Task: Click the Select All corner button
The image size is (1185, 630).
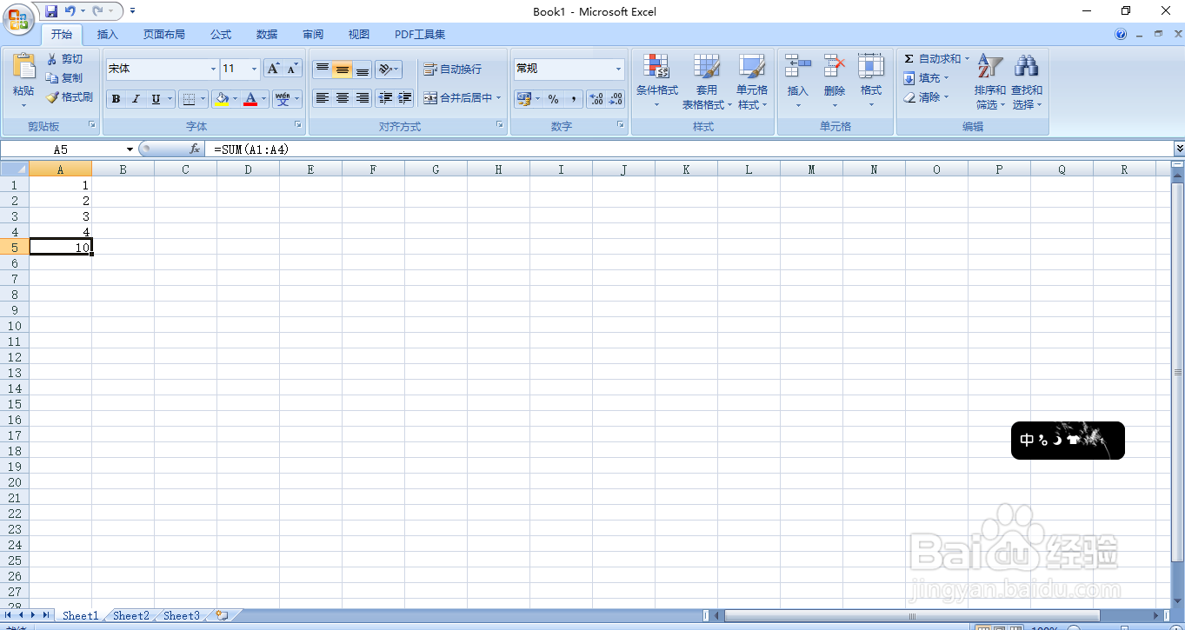Action: (x=14, y=169)
